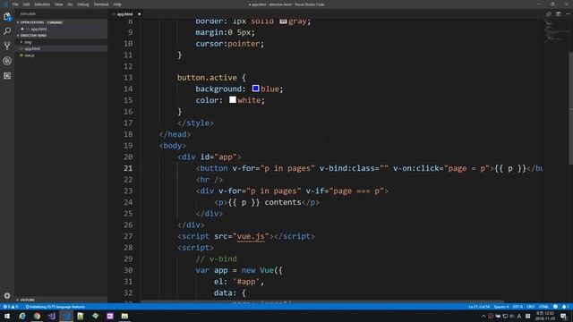
Task: Open the Go menu
Action: (70, 4)
